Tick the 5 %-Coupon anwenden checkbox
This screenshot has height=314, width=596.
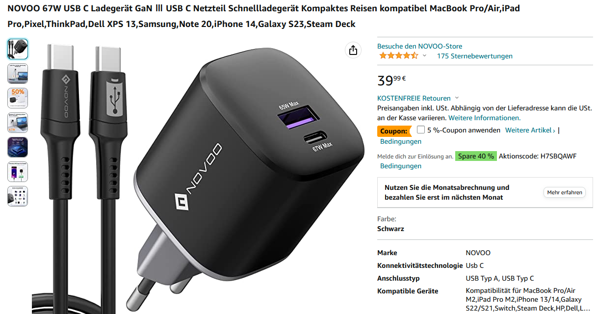click(x=421, y=130)
